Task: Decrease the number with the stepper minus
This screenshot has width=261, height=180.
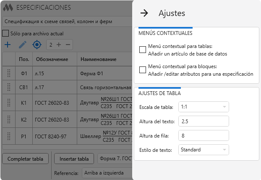Action: click(68, 45)
